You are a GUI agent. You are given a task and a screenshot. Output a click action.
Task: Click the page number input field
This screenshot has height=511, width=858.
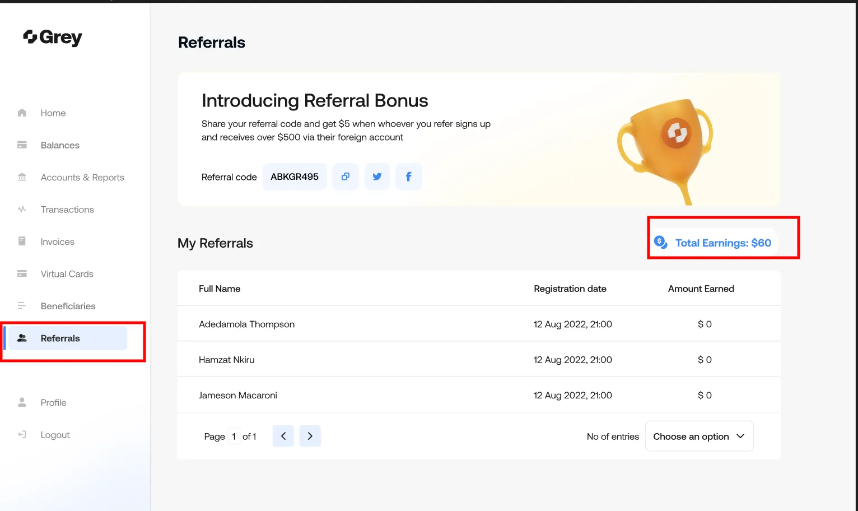click(234, 436)
